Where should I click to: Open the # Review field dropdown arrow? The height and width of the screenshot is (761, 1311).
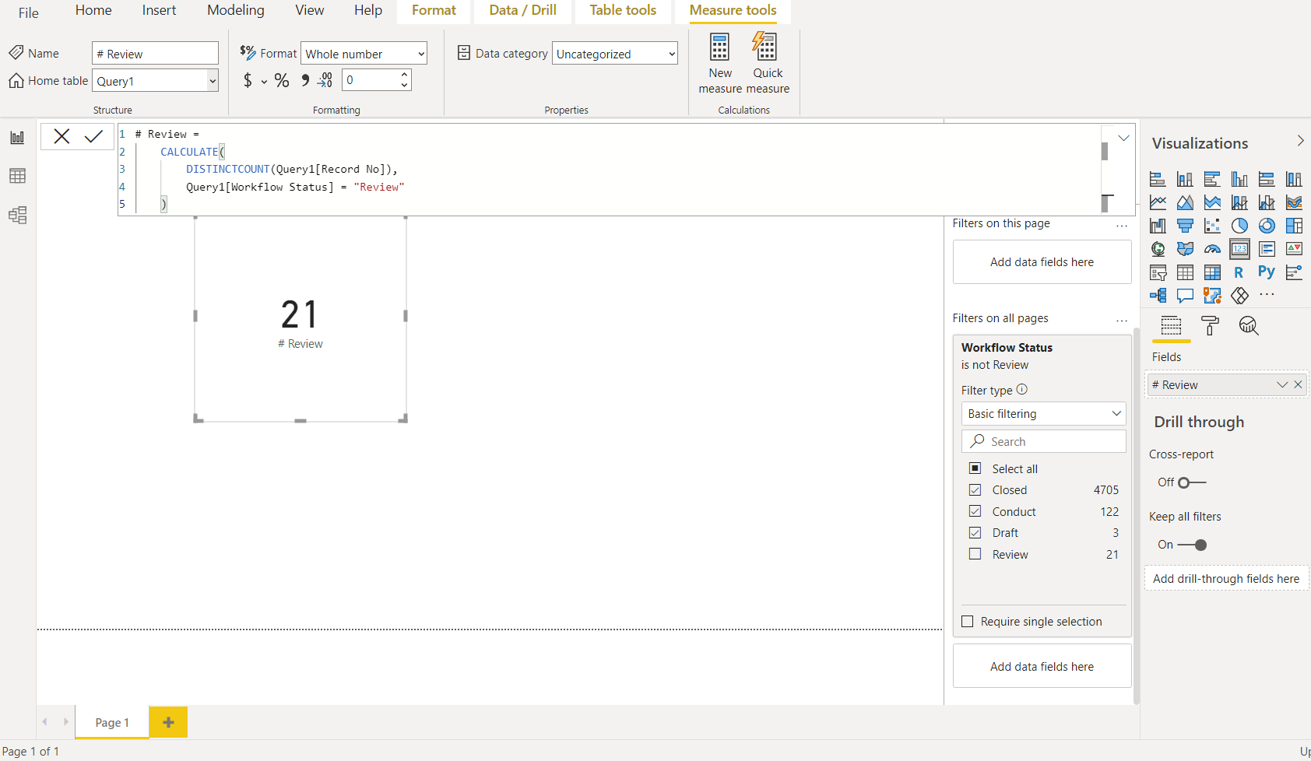[1281, 385]
